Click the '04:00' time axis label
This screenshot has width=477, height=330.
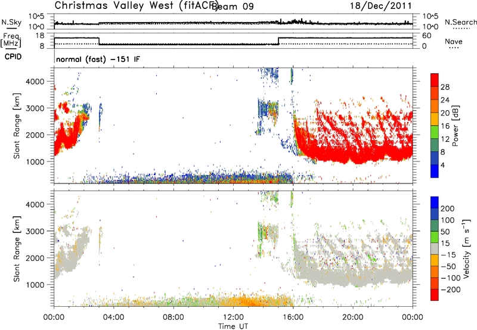(113, 317)
